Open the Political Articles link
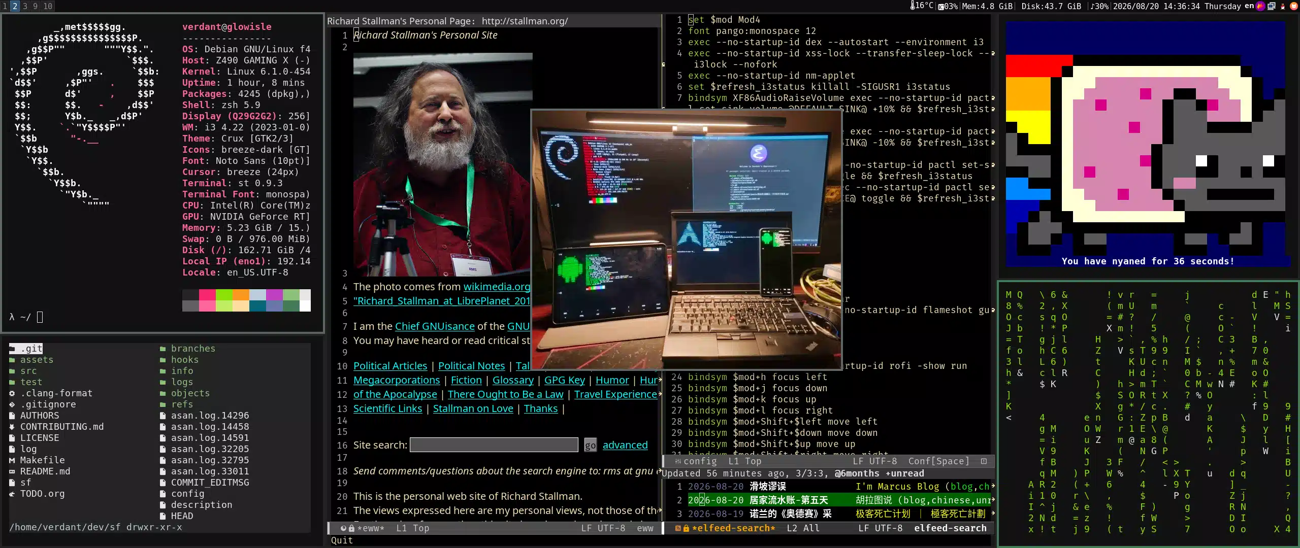1300x548 pixels. tap(390, 366)
